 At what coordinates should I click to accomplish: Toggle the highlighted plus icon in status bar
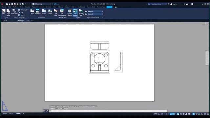[194, 114]
